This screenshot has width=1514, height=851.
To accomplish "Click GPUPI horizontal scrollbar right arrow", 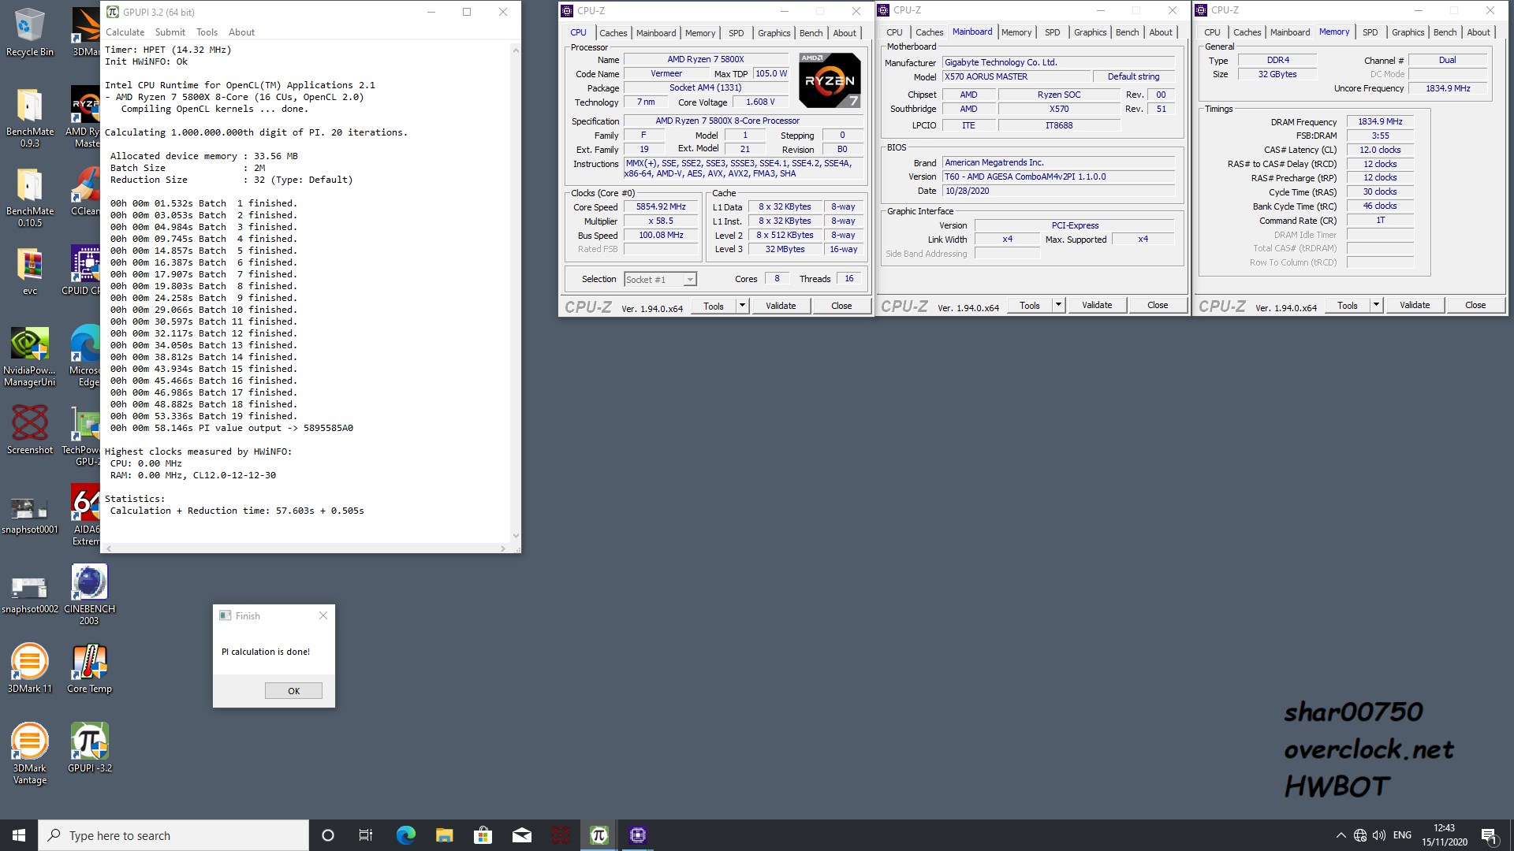I will (x=503, y=548).
